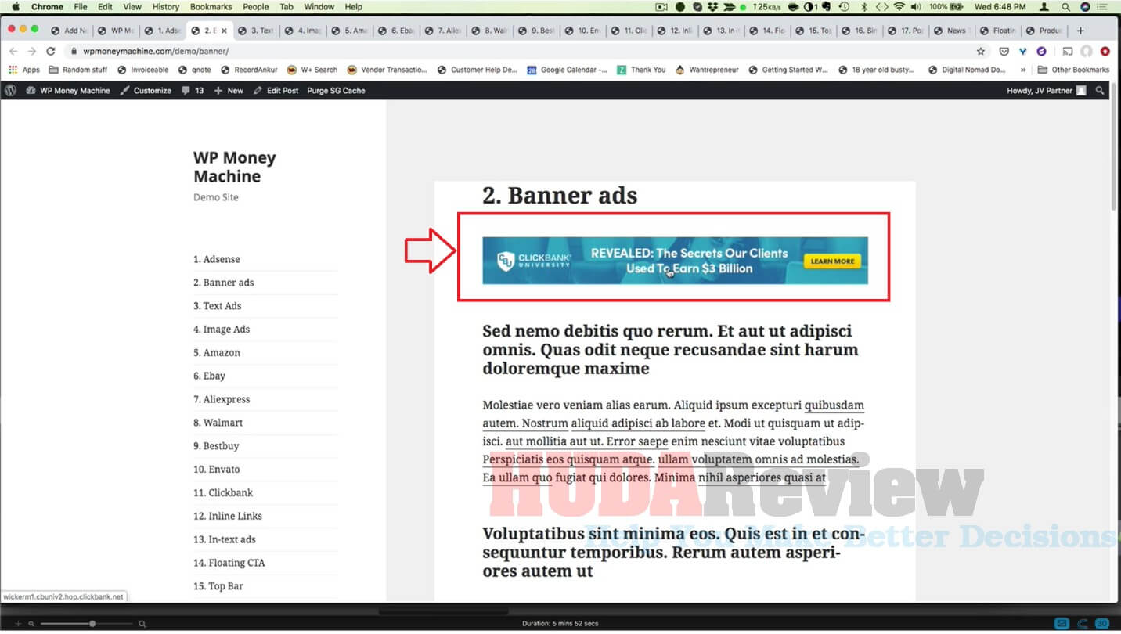The width and height of the screenshot is (1121, 634).
Task: Close the active 2. Banner ads tab
Action: (224, 31)
